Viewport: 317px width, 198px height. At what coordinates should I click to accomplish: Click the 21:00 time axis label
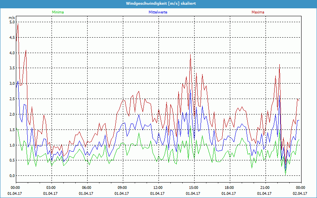(x=265, y=187)
